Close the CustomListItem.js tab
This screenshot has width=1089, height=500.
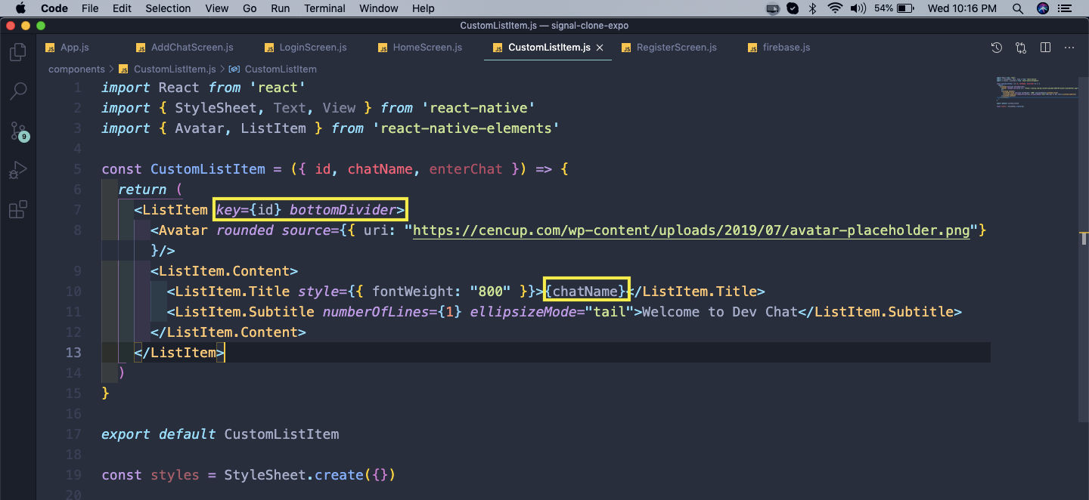(x=600, y=48)
